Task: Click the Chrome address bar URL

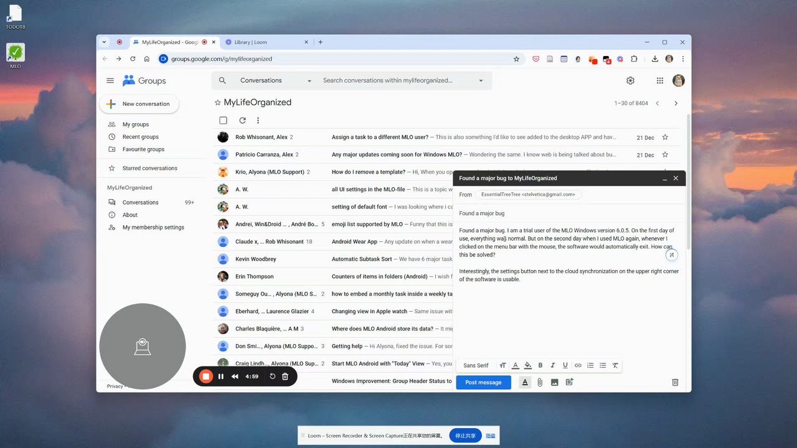Action: [222, 59]
